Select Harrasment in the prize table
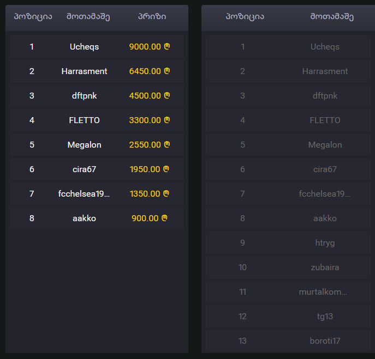Viewport: 375px width, 359px height. 84,71
